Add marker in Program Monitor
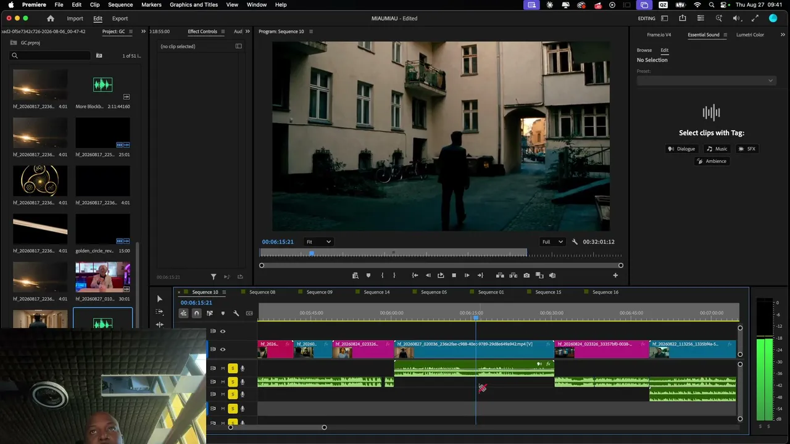The image size is (790, 444). pyautogui.click(x=368, y=276)
